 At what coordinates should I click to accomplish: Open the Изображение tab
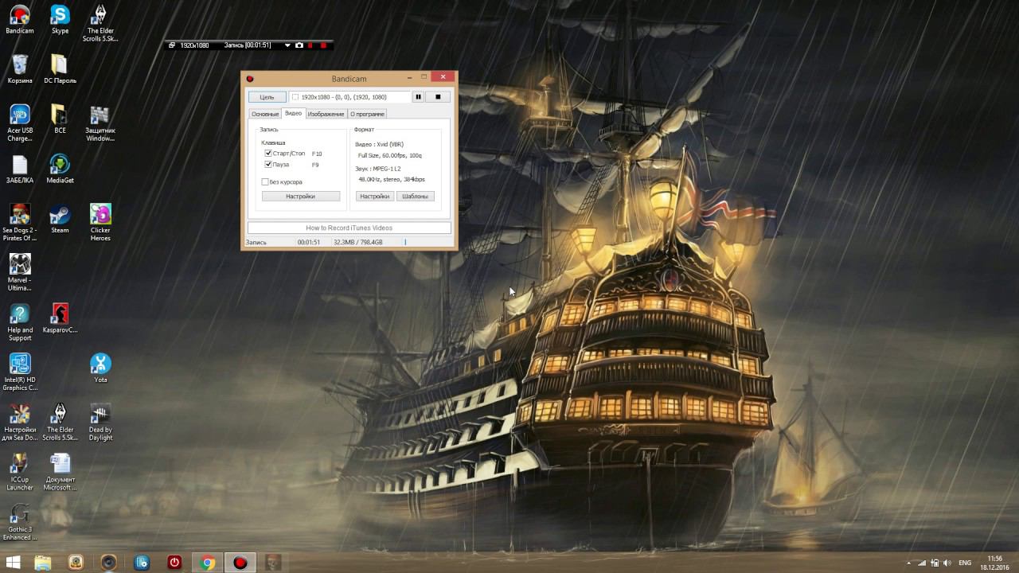[326, 114]
